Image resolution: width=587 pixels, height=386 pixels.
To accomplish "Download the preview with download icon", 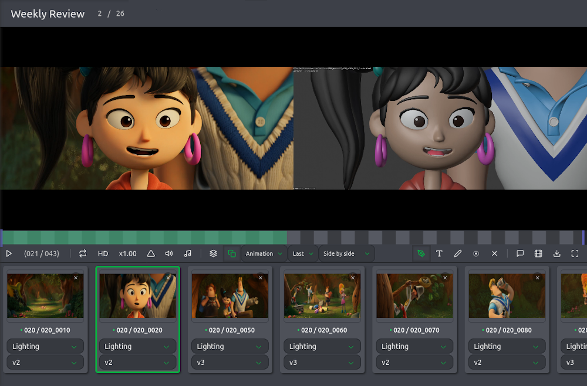I will pos(556,253).
